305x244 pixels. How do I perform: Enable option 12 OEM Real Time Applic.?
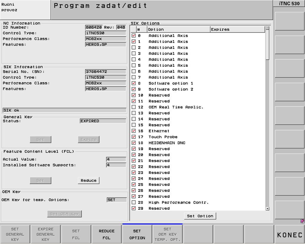click(x=134, y=107)
